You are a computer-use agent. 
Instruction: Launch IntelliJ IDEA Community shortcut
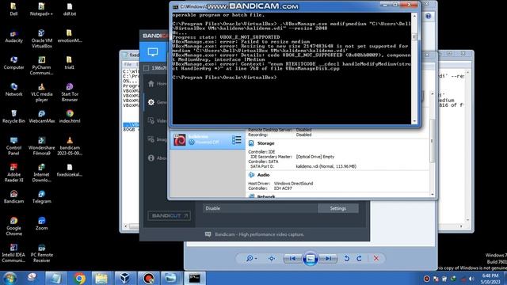click(13, 253)
